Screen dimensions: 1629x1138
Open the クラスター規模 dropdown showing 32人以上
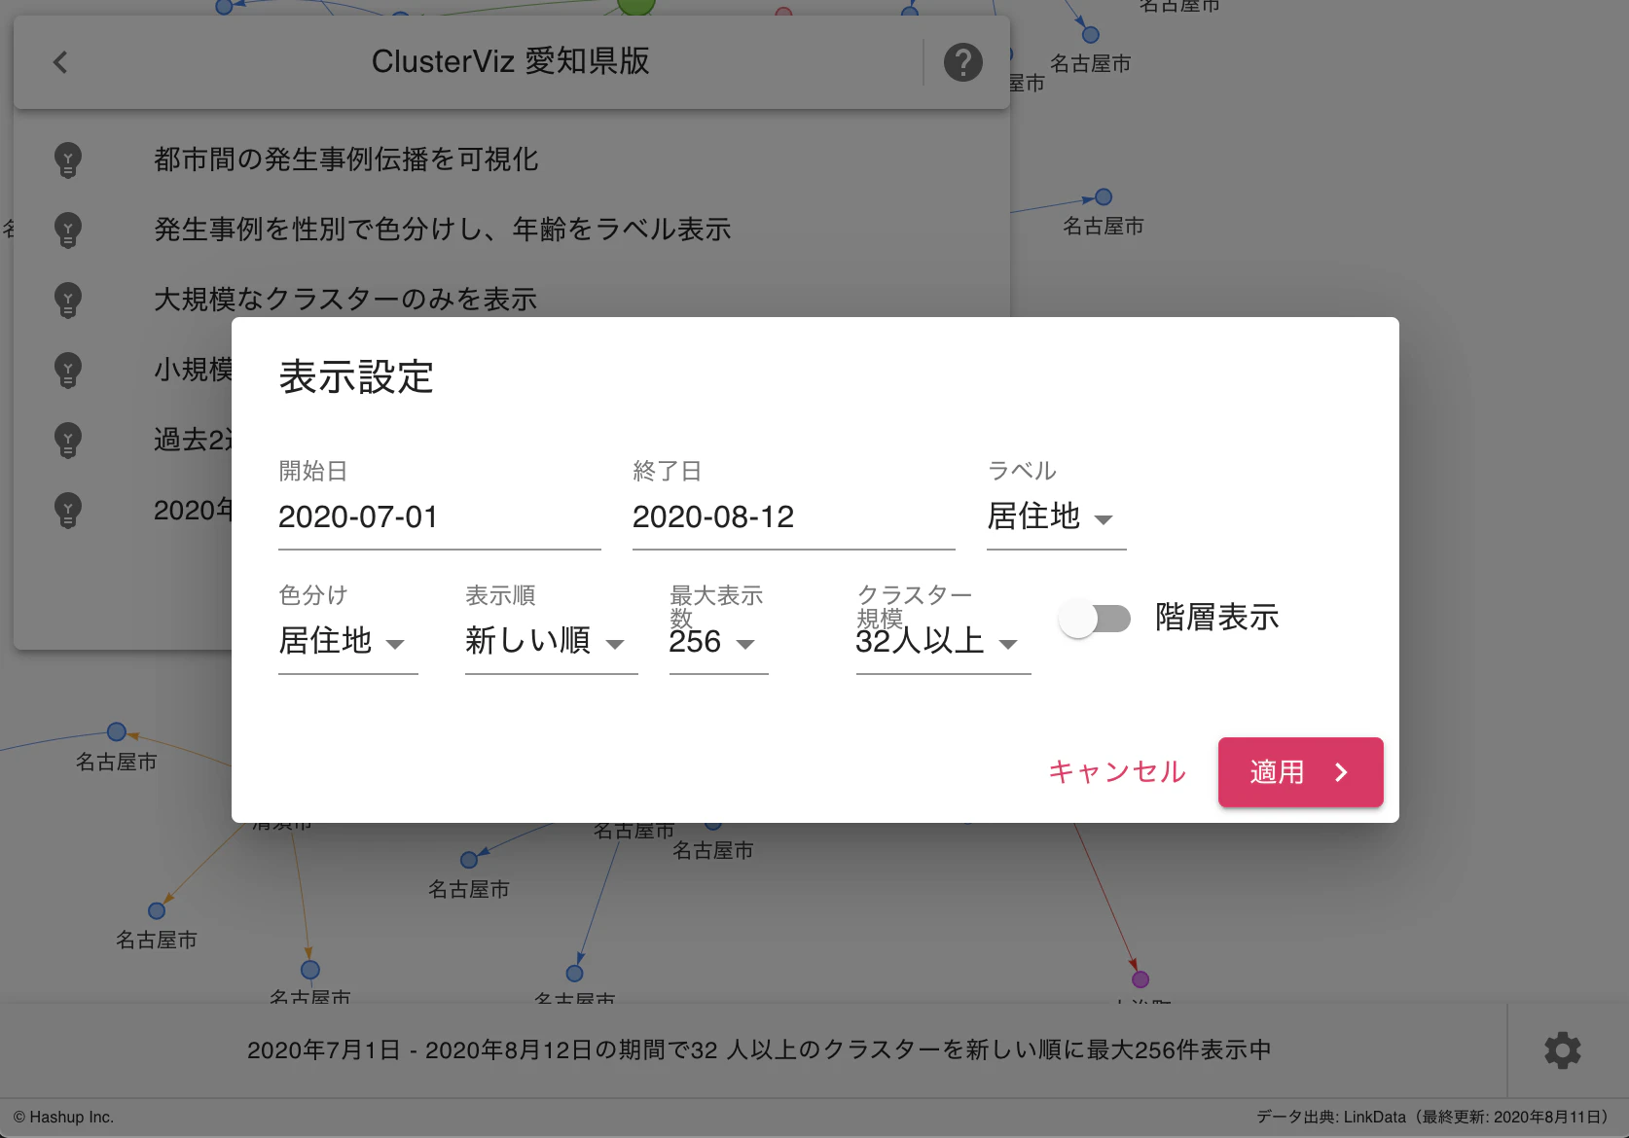point(943,641)
